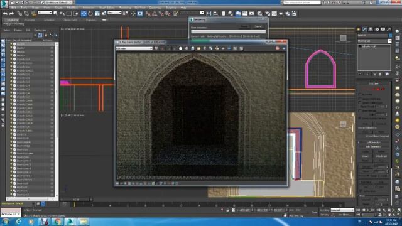Open Windows Start menu

[6, 222]
